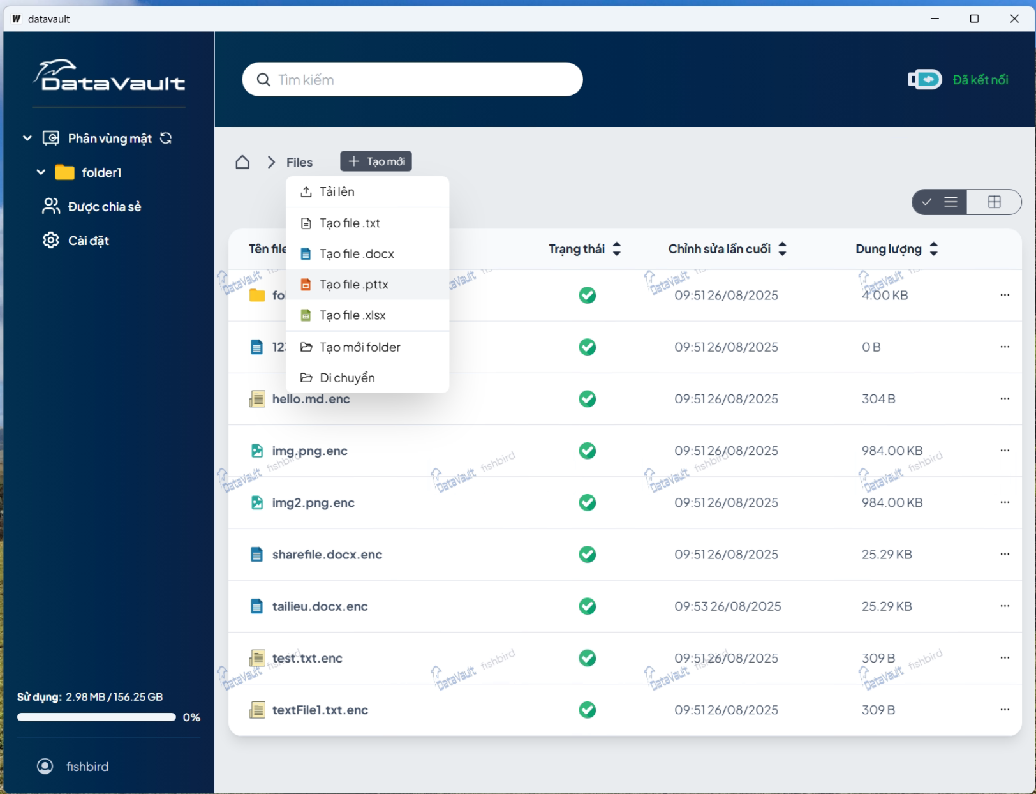Collapse the Phân vùng mật tree
This screenshot has width=1036, height=794.
27,139
